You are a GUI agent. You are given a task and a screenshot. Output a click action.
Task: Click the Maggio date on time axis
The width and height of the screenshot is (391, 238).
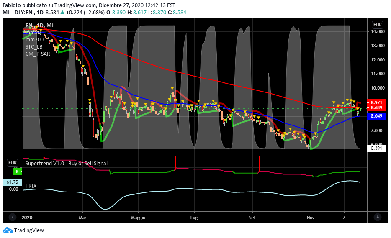(138, 218)
